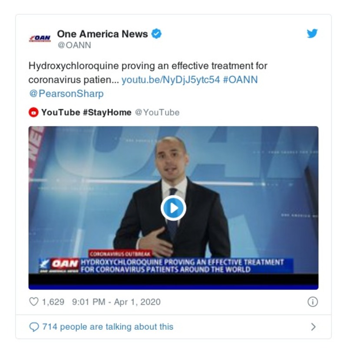The width and height of the screenshot is (347, 355).
Task: Open the youtu.be/NyDjJ5ytc54 link
Action: point(171,80)
